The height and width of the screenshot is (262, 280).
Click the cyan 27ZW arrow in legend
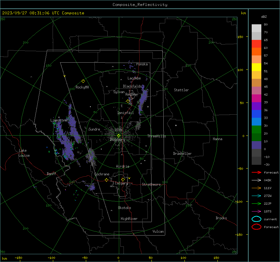tap(256, 196)
